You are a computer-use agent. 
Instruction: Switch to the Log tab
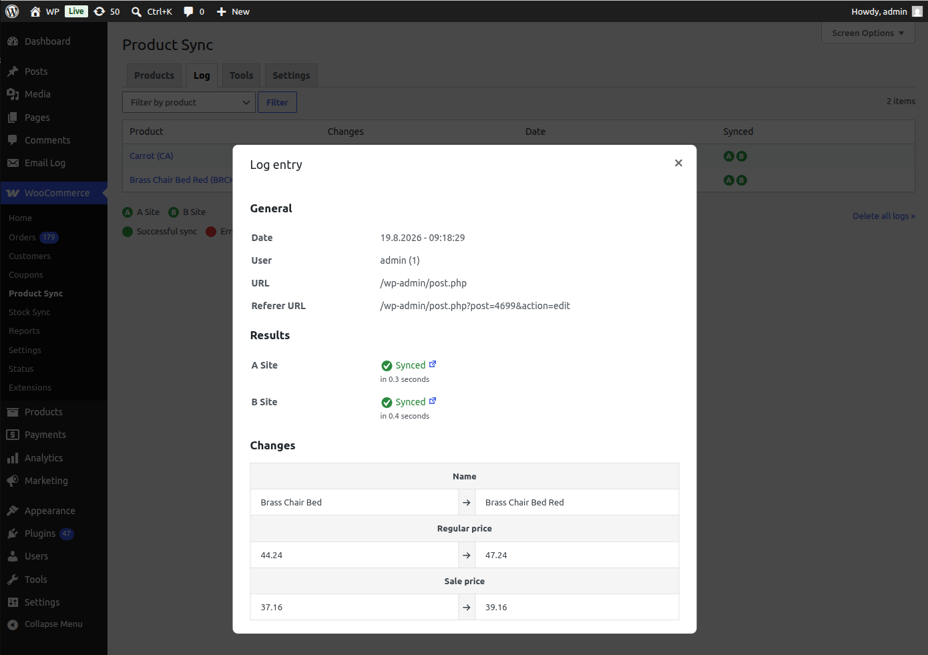[202, 75]
